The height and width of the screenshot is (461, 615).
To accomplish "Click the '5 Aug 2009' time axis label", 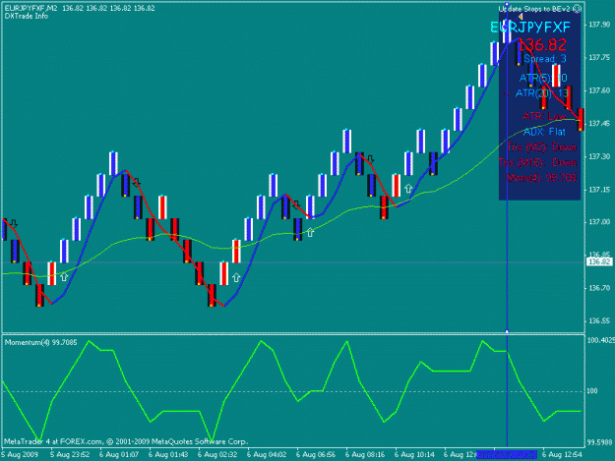I will pyautogui.click(x=20, y=455).
